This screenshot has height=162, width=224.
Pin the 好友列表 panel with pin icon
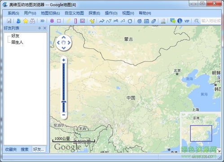(40, 28)
